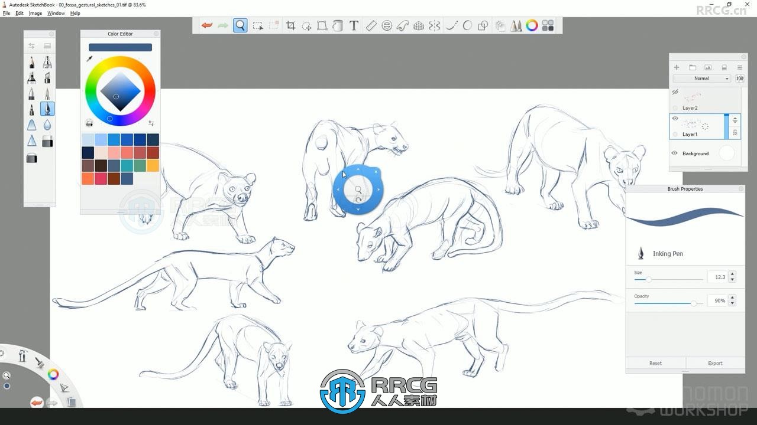Click the Background color circle in Layers

726,153
